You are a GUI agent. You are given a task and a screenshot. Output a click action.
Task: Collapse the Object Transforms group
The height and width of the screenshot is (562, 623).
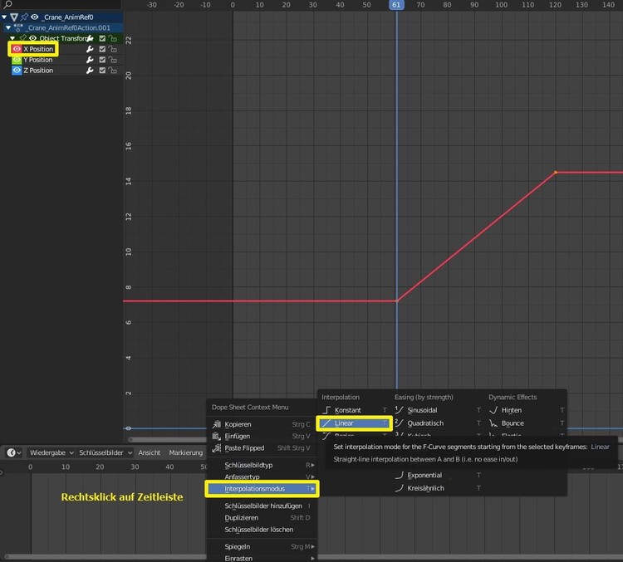point(12,38)
